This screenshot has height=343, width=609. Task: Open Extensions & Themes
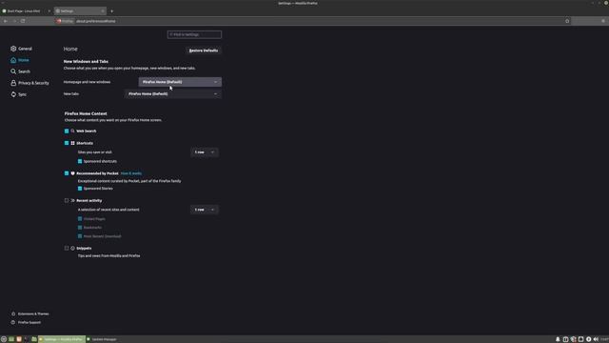tap(29, 313)
